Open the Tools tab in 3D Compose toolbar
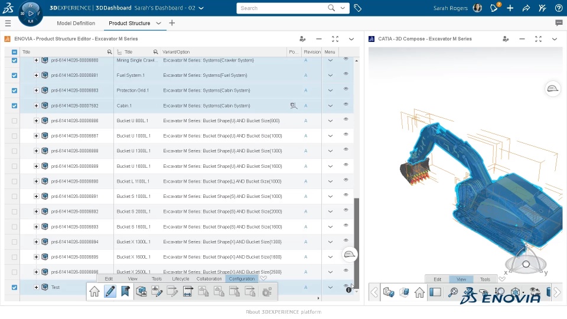This screenshot has width=567, height=319. [x=485, y=279]
